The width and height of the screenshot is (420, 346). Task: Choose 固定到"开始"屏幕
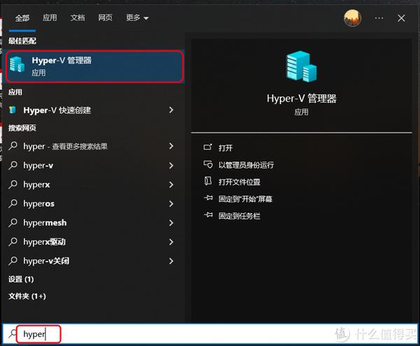[x=246, y=199]
